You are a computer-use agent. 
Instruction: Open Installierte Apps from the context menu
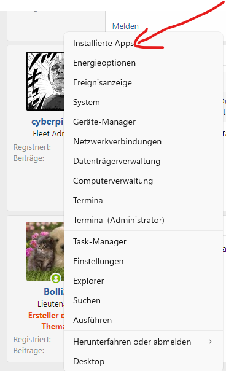coord(143,43)
